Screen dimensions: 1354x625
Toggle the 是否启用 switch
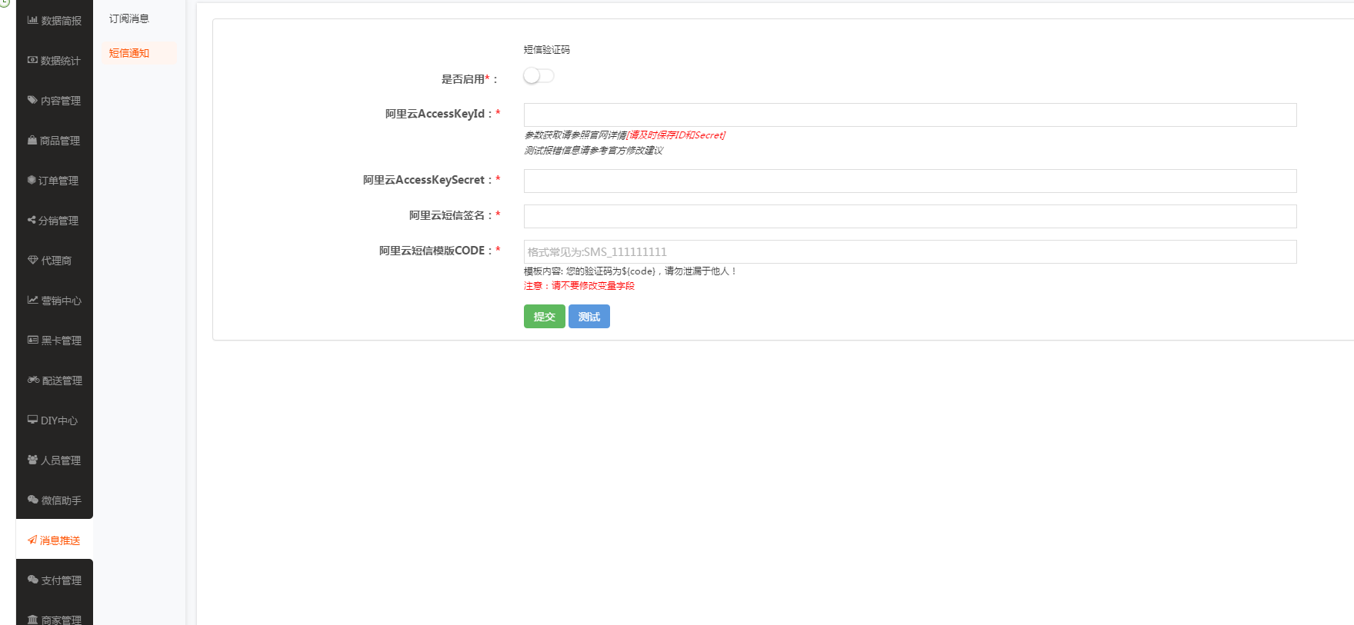coord(539,76)
